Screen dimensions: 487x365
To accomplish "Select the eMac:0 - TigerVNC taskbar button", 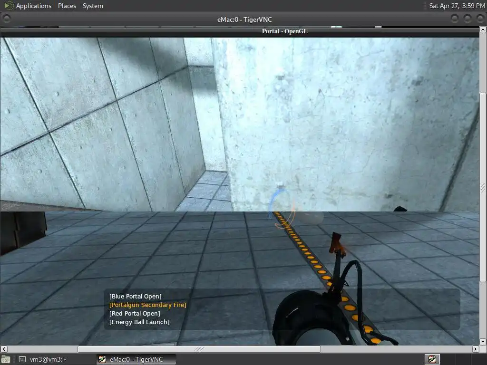I will tap(136, 359).
